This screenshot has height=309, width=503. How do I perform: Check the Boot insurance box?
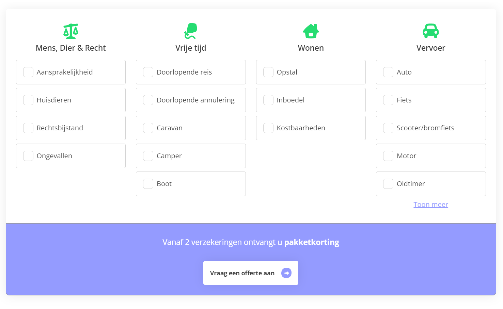(x=148, y=184)
